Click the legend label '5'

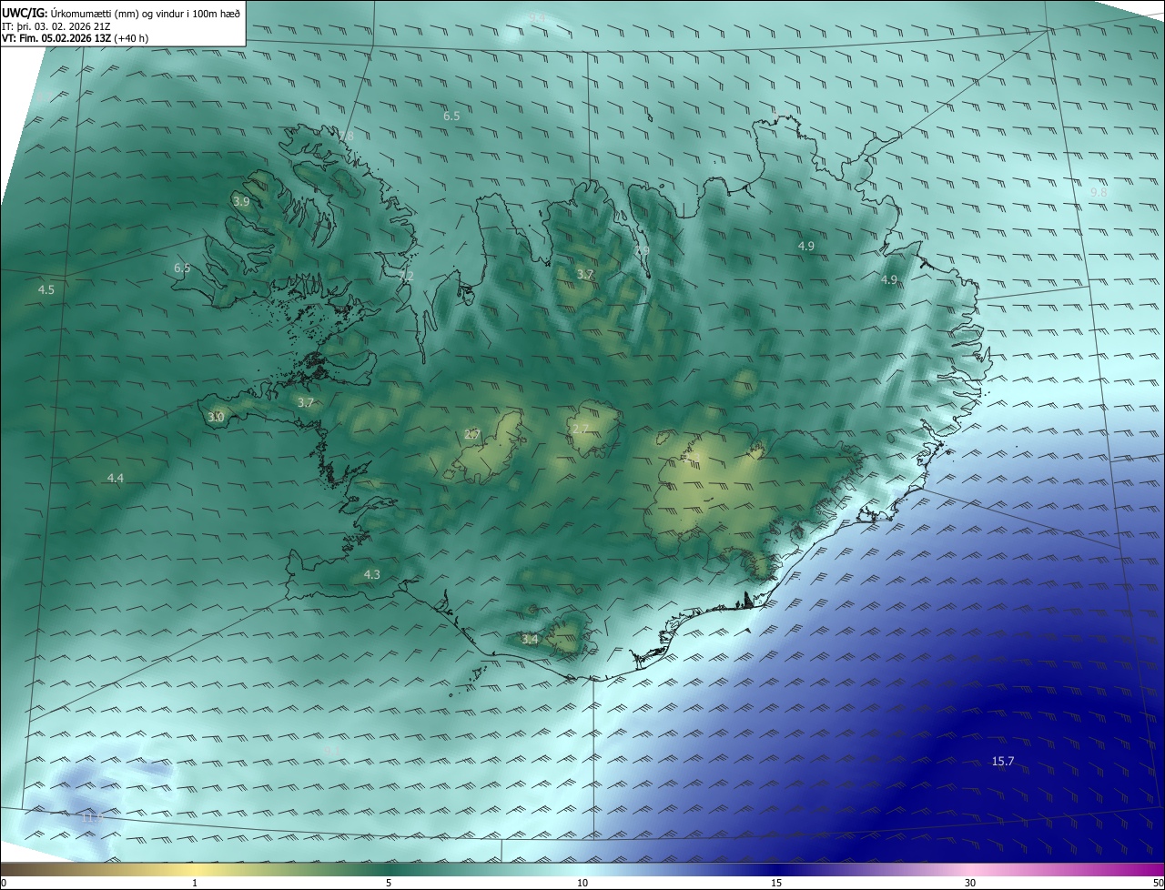(389, 883)
